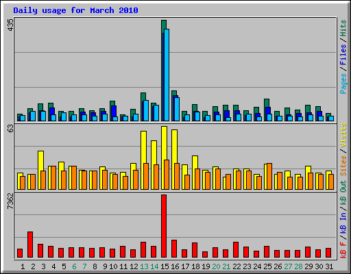Click the day 24 label on x-axis

tap(257, 266)
